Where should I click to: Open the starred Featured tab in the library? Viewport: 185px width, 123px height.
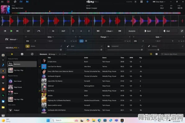coord(12,54)
